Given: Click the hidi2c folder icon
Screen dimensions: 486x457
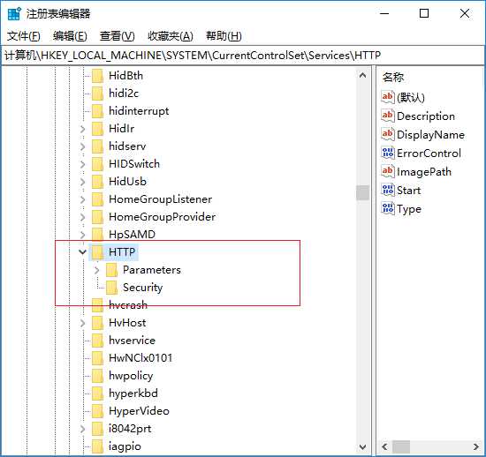Looking at the screenshot, I should (97, 94).
